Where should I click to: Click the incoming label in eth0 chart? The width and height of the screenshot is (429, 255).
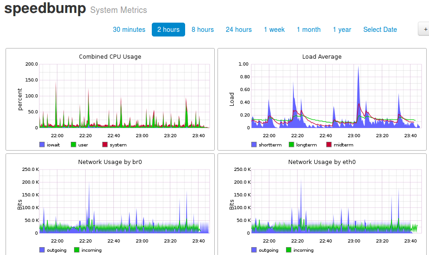click(x=304, y=250)
